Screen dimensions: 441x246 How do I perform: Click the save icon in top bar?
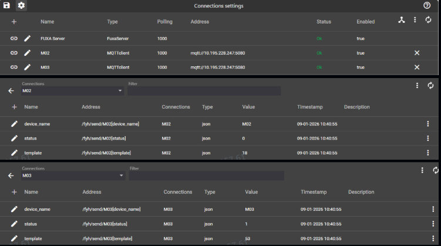[x=6, y=5]
